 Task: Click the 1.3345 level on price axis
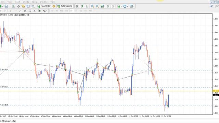point(216,19)
